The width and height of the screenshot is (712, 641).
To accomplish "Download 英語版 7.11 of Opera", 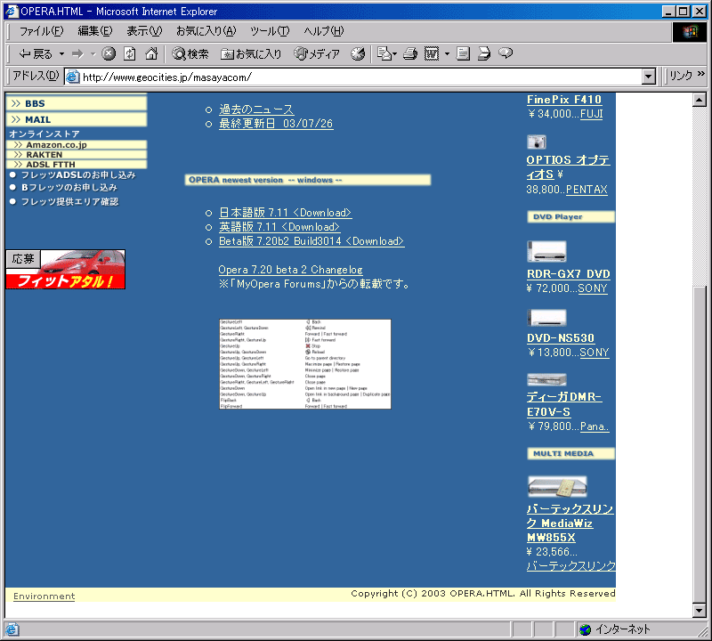I will tap(279, 227).
